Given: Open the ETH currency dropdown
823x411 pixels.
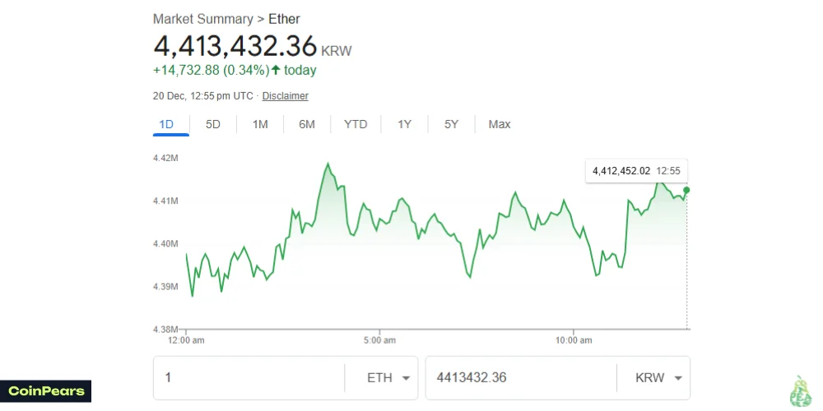Looking at the screenshot, I should tap(389, 378).
